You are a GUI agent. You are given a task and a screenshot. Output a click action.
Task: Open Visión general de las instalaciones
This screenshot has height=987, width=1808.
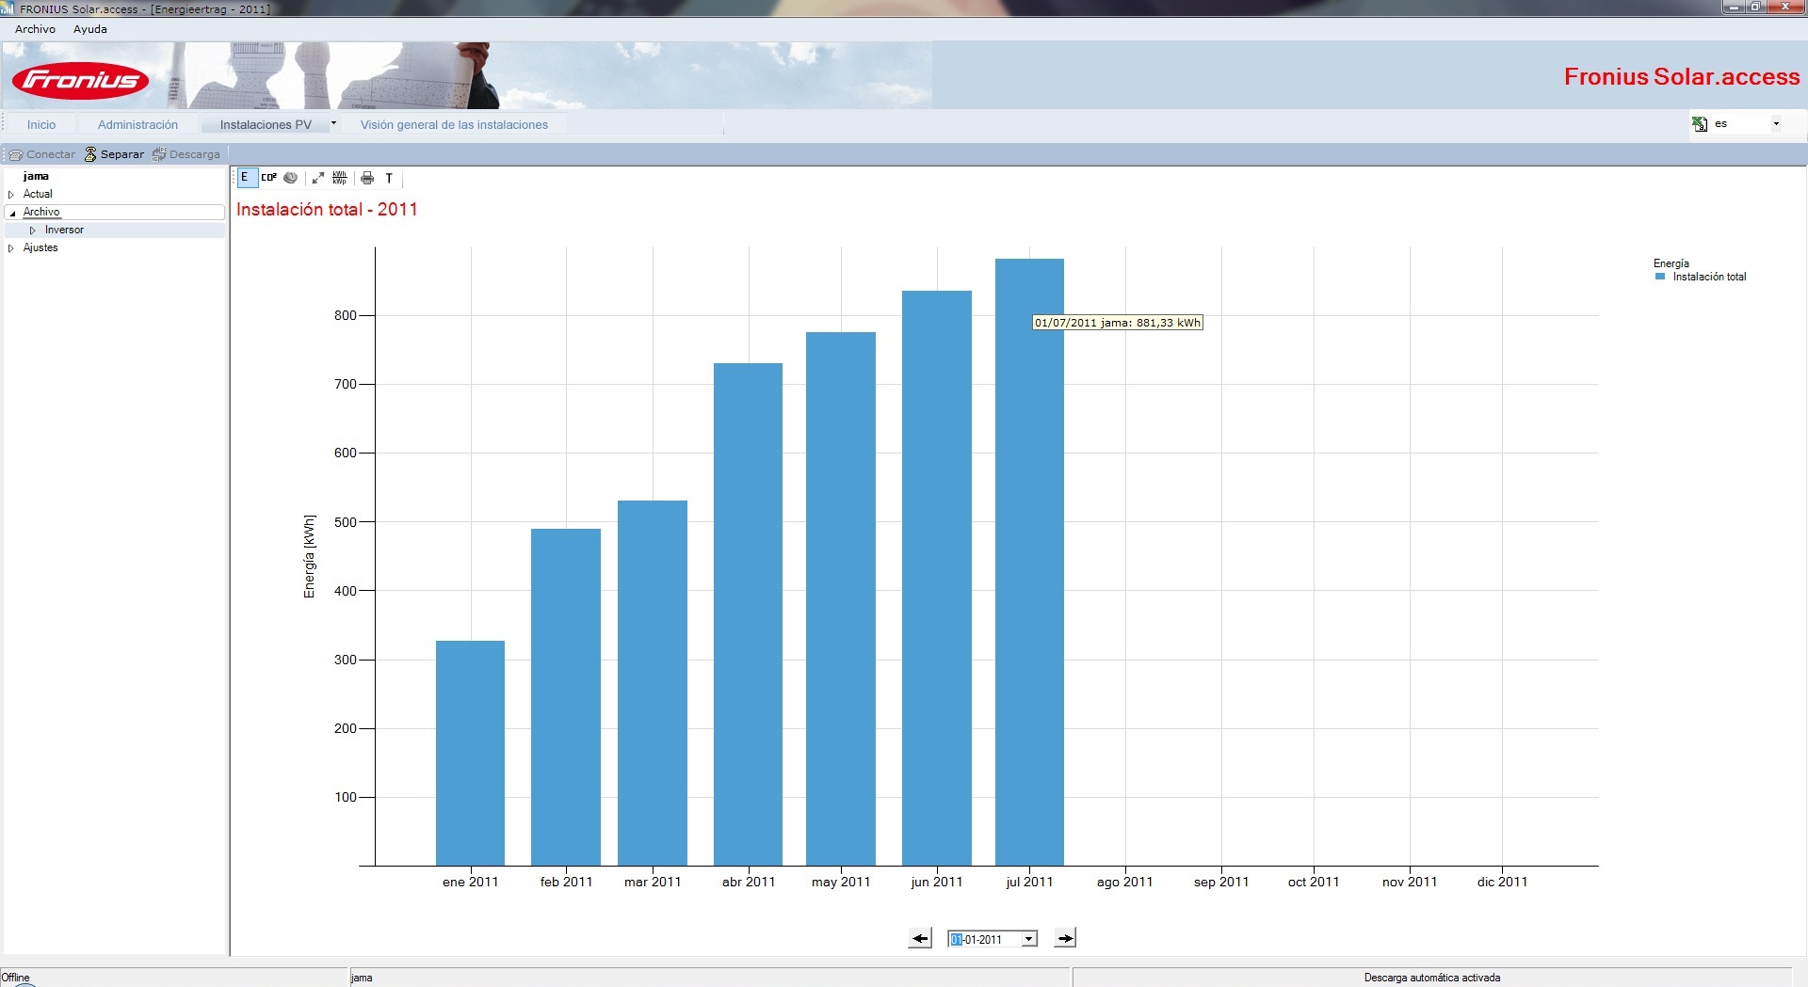click(x=454, y=124)
